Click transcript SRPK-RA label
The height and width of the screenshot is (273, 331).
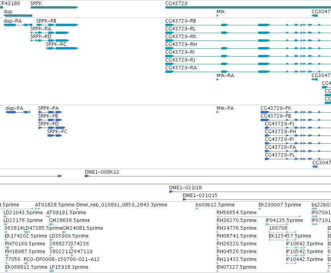pyautogui.click(x=41, y=29)
